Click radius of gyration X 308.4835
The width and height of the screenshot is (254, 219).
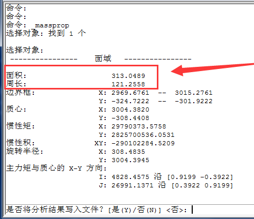coord(128,152)
